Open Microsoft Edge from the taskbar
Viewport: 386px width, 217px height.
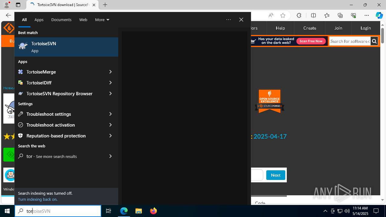(124, 211)
